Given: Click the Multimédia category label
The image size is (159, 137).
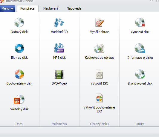Looking at the screenshot, I should point(59,124).
